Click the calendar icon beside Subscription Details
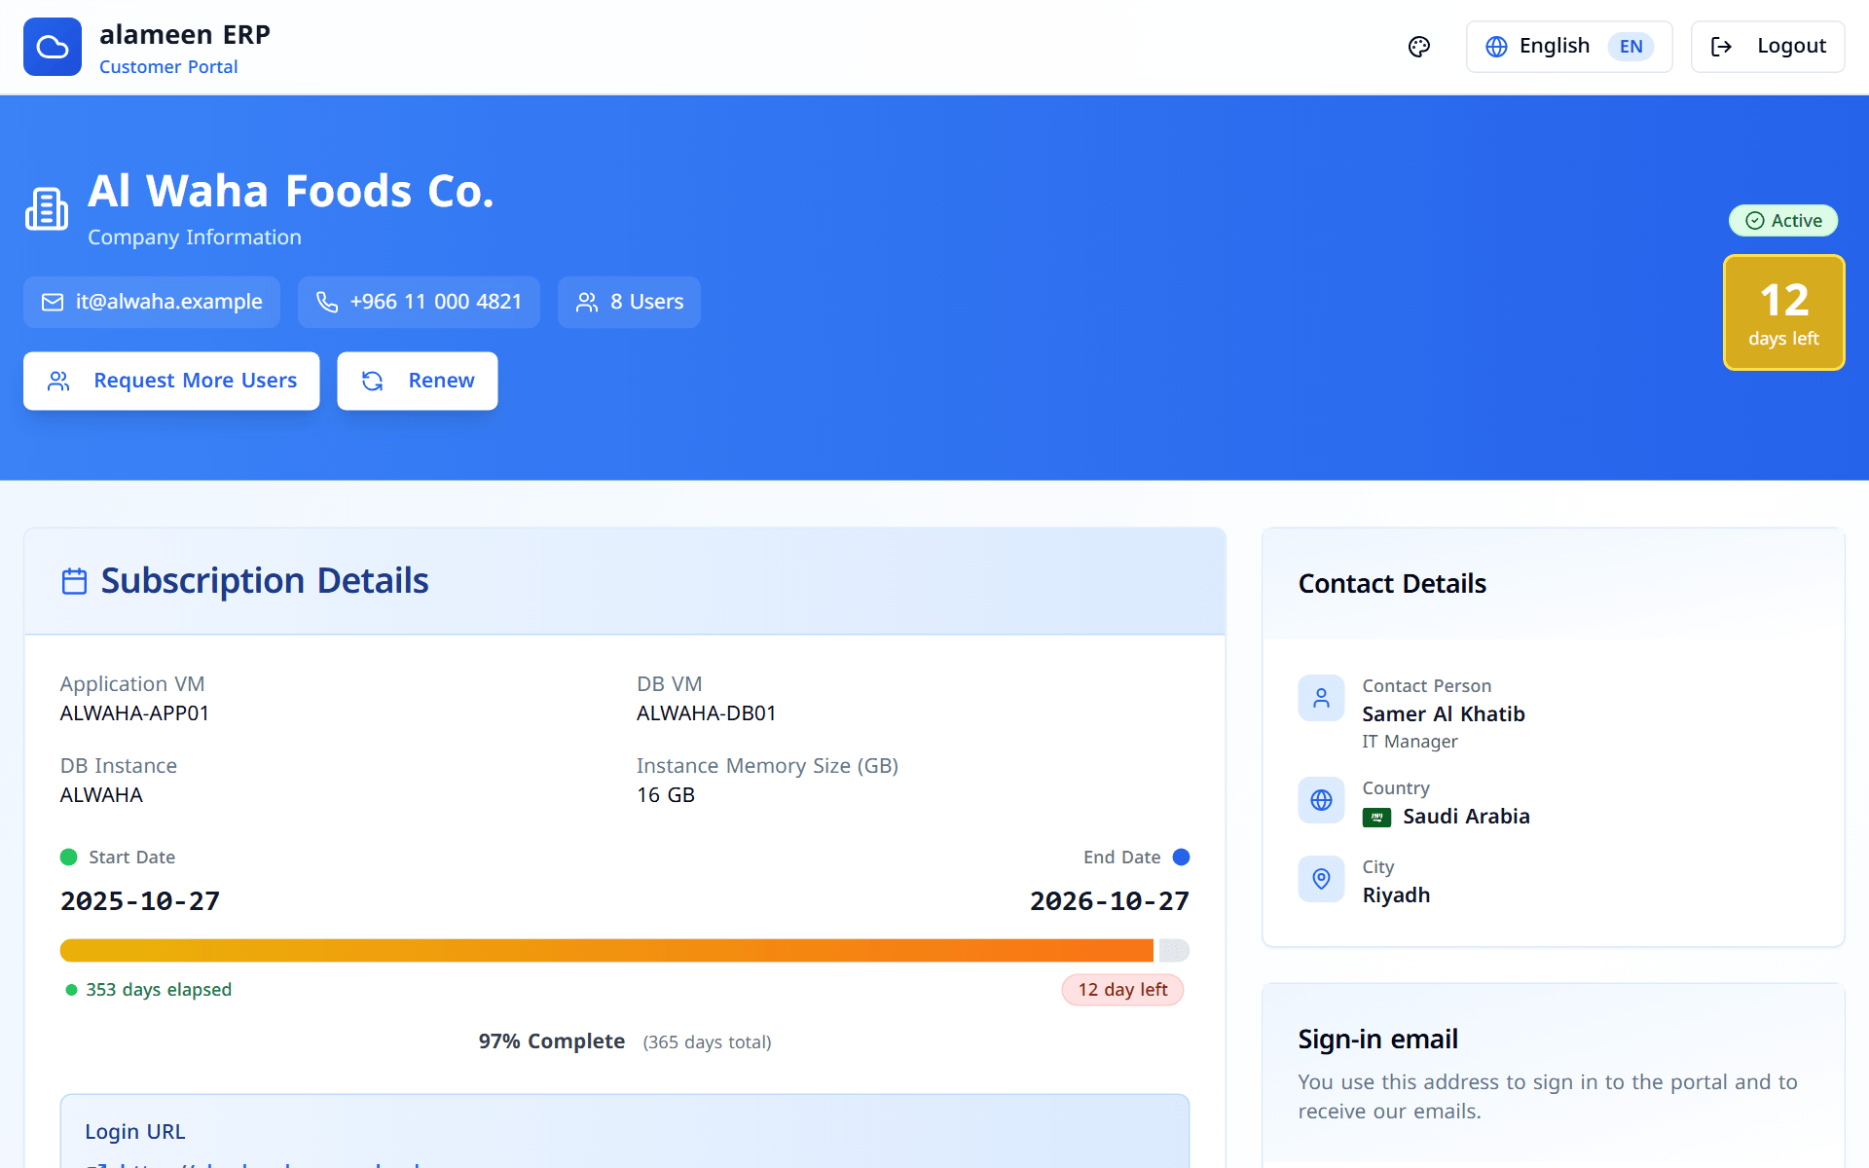The image size is (1869, 1168). 75,581
